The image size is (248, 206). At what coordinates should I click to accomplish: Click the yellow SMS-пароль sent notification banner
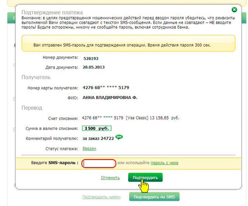pyautogui.click(x=128, y=45)
